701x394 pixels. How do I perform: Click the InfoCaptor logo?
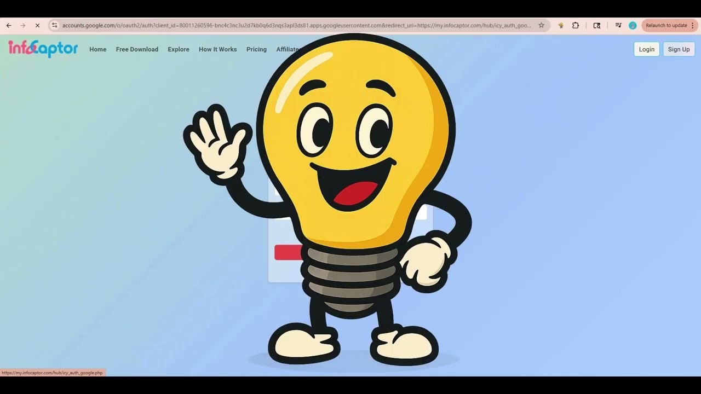pos(43,49)
